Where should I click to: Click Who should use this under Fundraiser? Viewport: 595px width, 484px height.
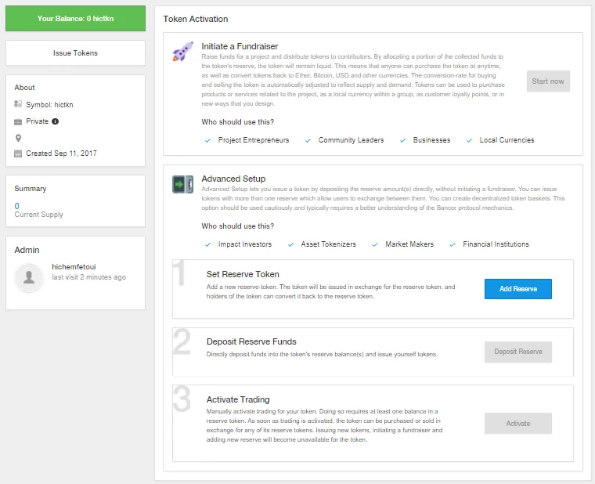coord(237,122)
